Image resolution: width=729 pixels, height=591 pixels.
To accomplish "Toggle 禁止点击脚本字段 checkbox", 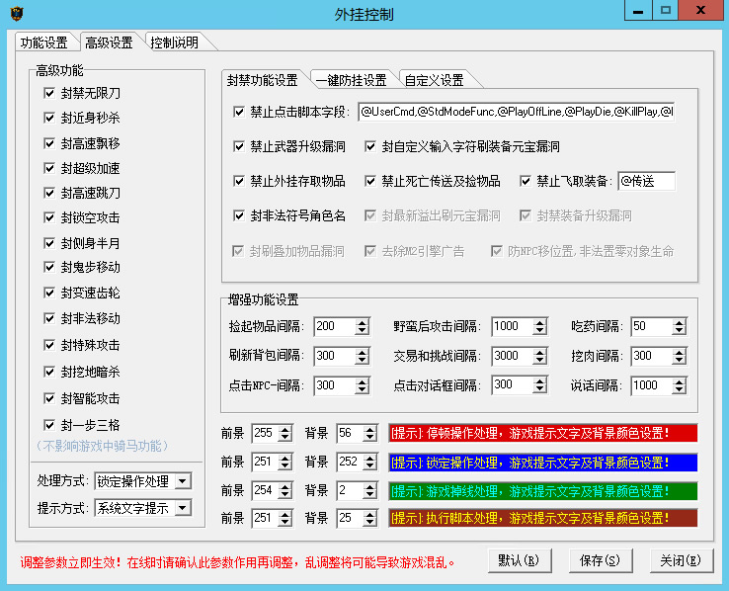I will click(x=238, y=112).
